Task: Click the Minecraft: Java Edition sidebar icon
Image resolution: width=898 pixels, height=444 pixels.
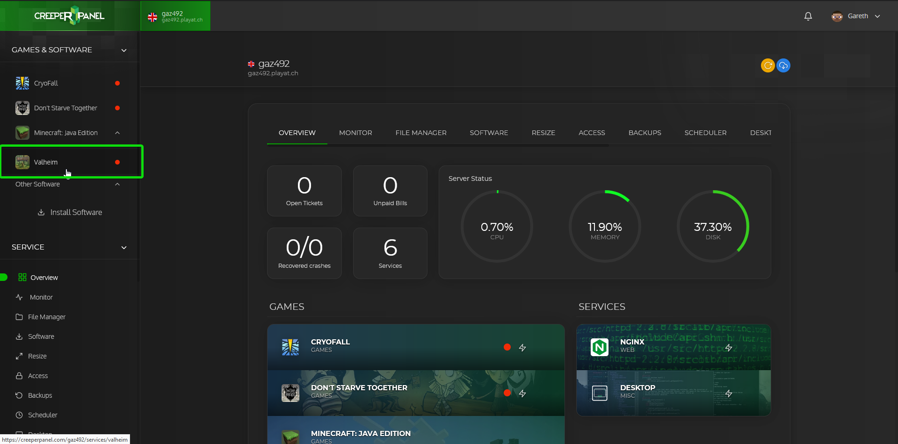Action: pos(22,133)
